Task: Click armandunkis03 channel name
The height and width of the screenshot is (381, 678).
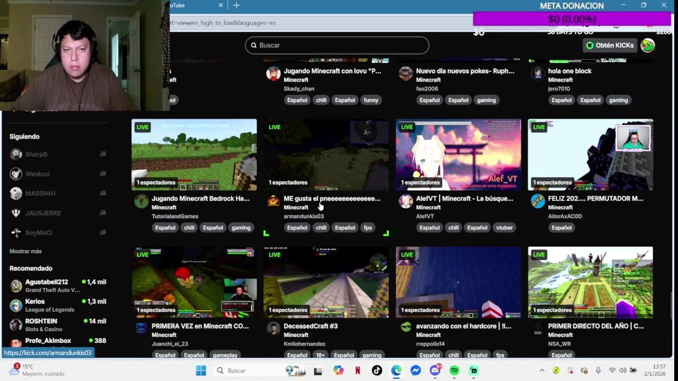Action: click(x=304, y=216)
